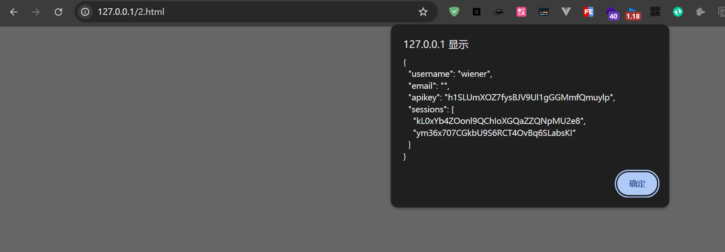
Task: Click the partially visible icon at toolbar's right edge
Action: pyautogui.click(x=721, y=12)
